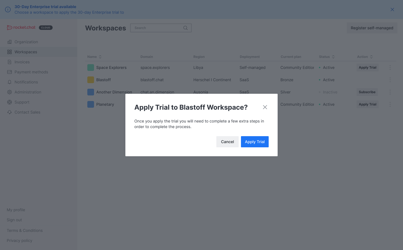The height and width of the screenshot is (250, 403).
Task: Click Deployment column header
Action: [250, 57]
